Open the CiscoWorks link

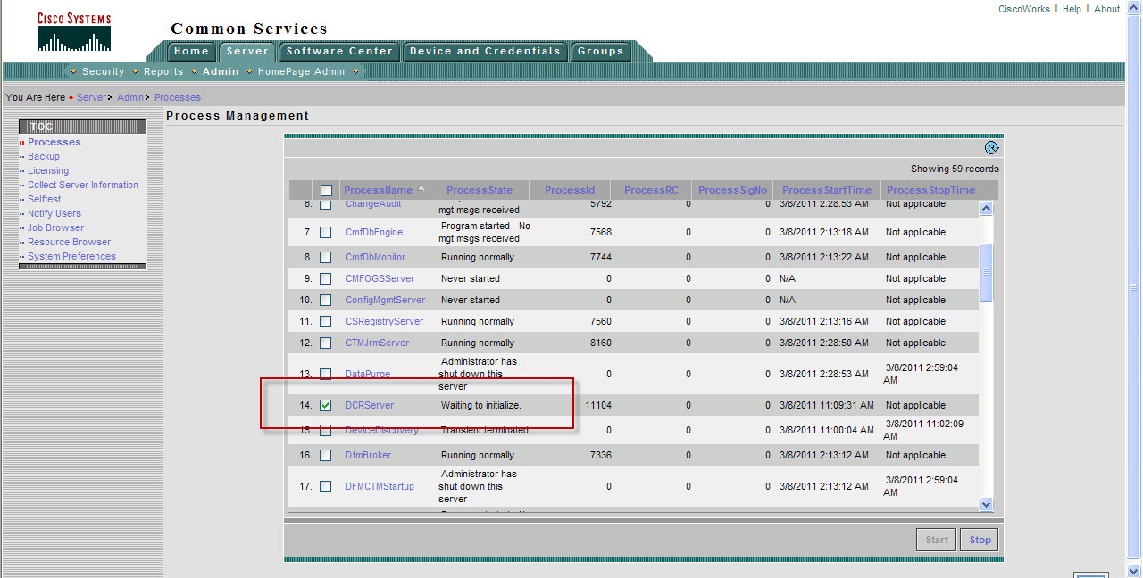pos(1024,9)
